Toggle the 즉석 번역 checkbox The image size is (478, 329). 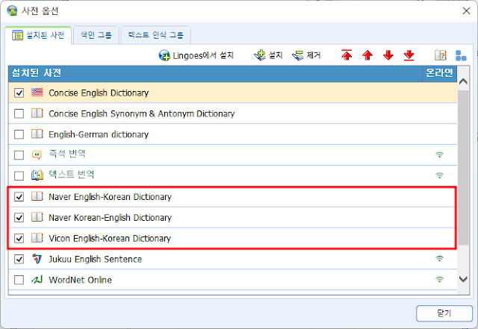click(19, 155)
